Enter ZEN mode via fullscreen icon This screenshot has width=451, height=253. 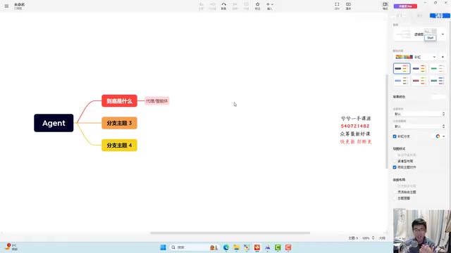pyautogui.click(x=337, y=6)
